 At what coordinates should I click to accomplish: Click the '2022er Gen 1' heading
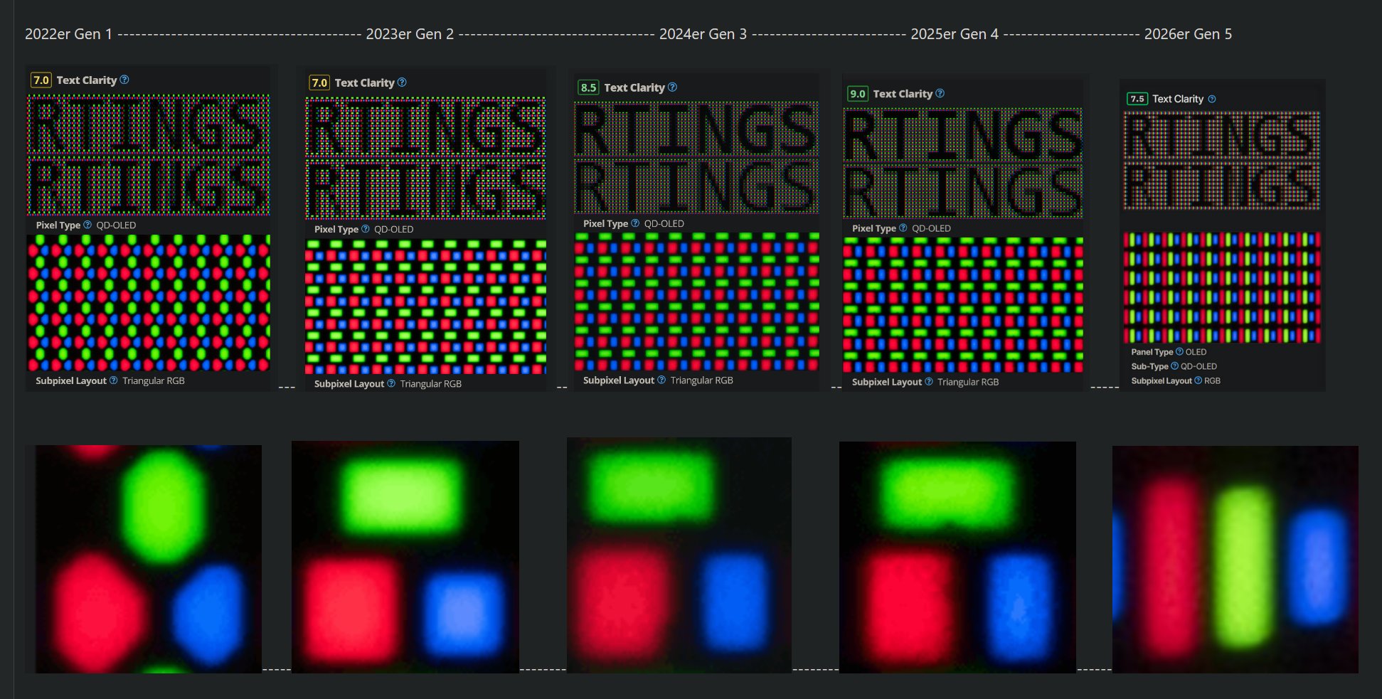(x=68, y=34)
